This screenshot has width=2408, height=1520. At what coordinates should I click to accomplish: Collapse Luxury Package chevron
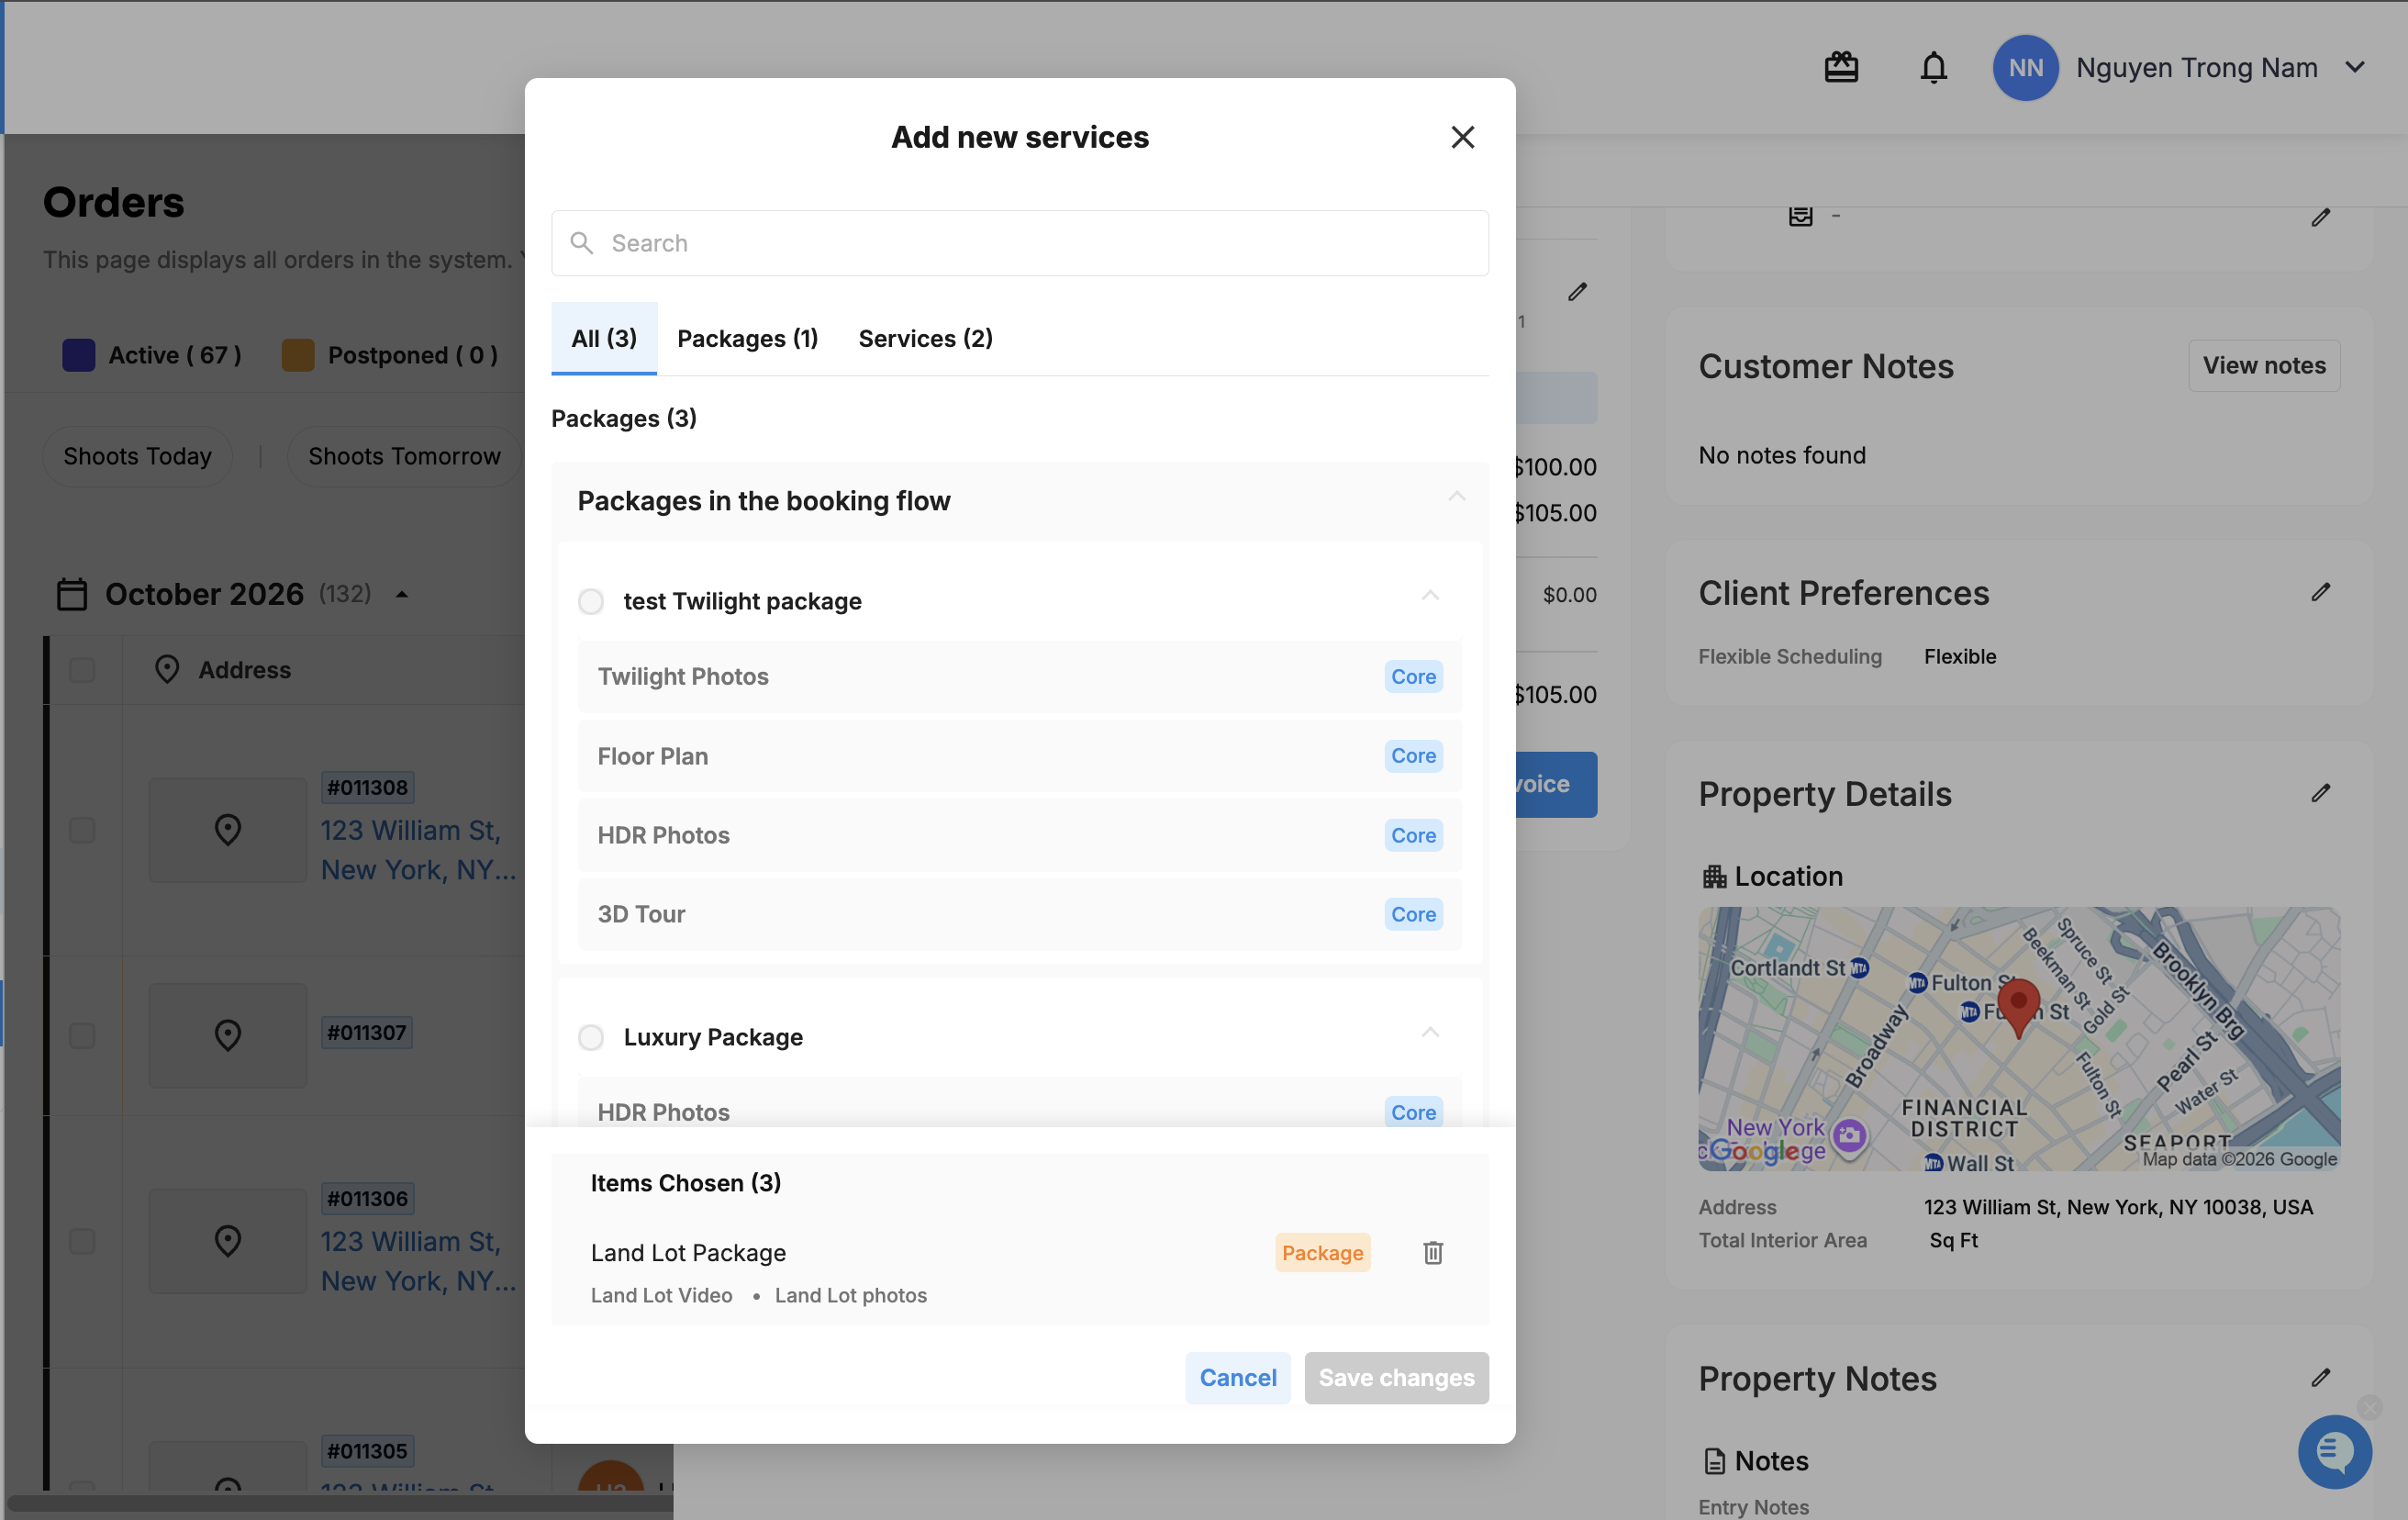1430,1032
